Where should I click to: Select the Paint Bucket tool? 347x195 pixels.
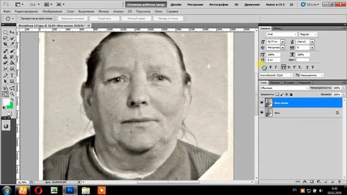tap(12, 63)
